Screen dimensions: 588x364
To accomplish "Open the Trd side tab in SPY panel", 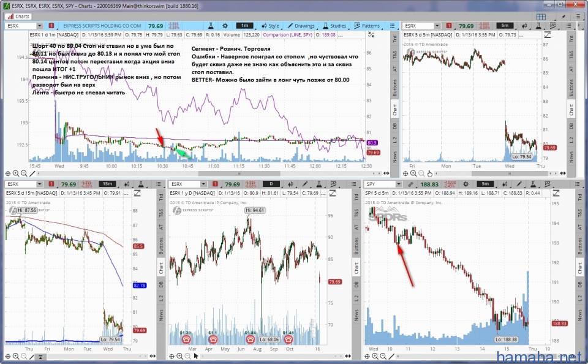I will [x=579, y=197].
